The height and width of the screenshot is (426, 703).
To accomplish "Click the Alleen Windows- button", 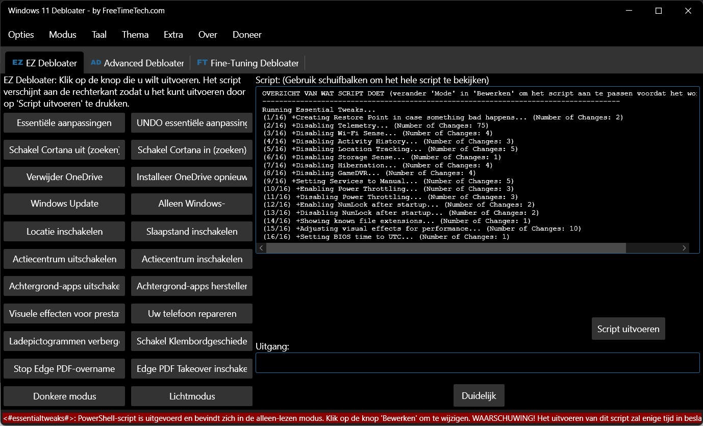I will 192,204.
